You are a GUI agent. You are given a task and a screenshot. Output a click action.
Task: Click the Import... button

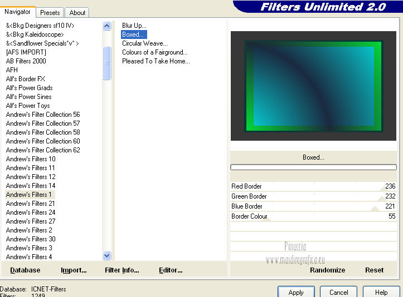[x=74, y=270]
